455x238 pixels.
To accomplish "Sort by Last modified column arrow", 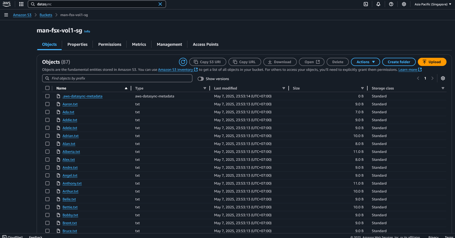I will pos(284,88).
